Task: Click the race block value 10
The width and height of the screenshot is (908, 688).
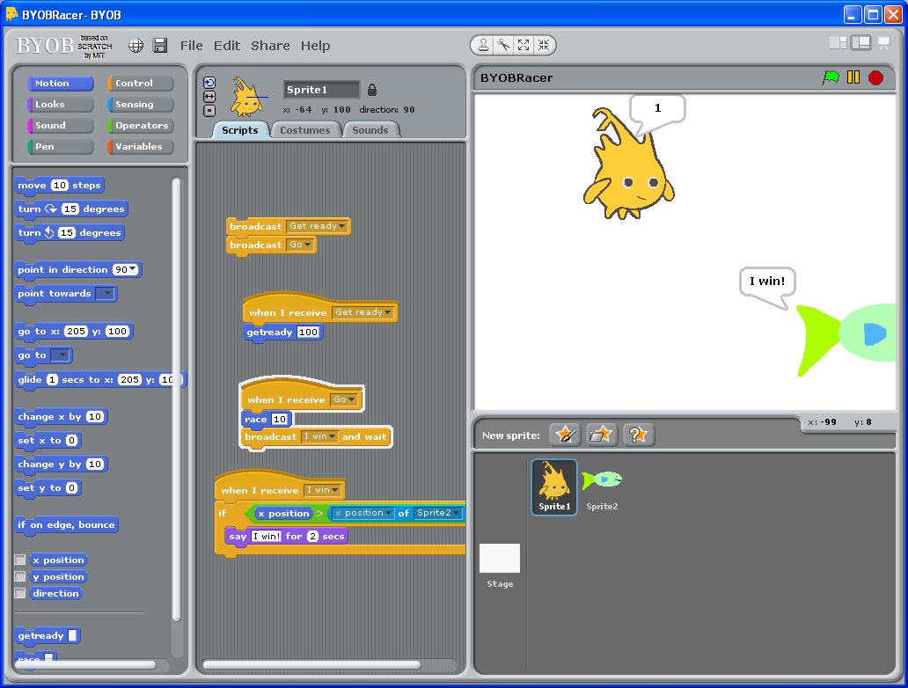Action: (280, 420)
